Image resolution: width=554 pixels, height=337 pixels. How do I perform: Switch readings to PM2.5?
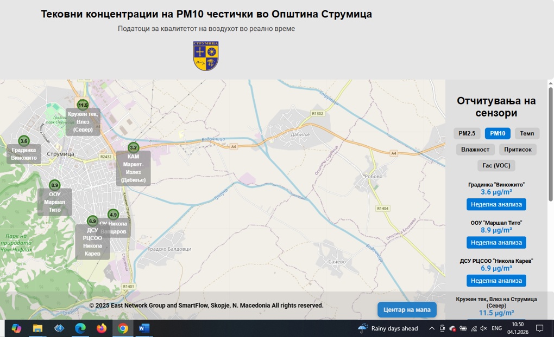point(467,133)
